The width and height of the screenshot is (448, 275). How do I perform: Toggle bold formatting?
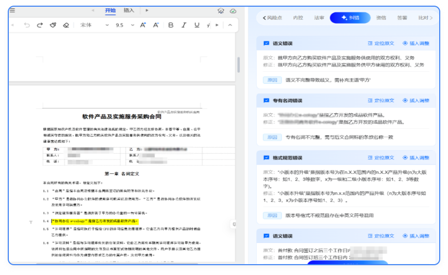tap(171, 25)
